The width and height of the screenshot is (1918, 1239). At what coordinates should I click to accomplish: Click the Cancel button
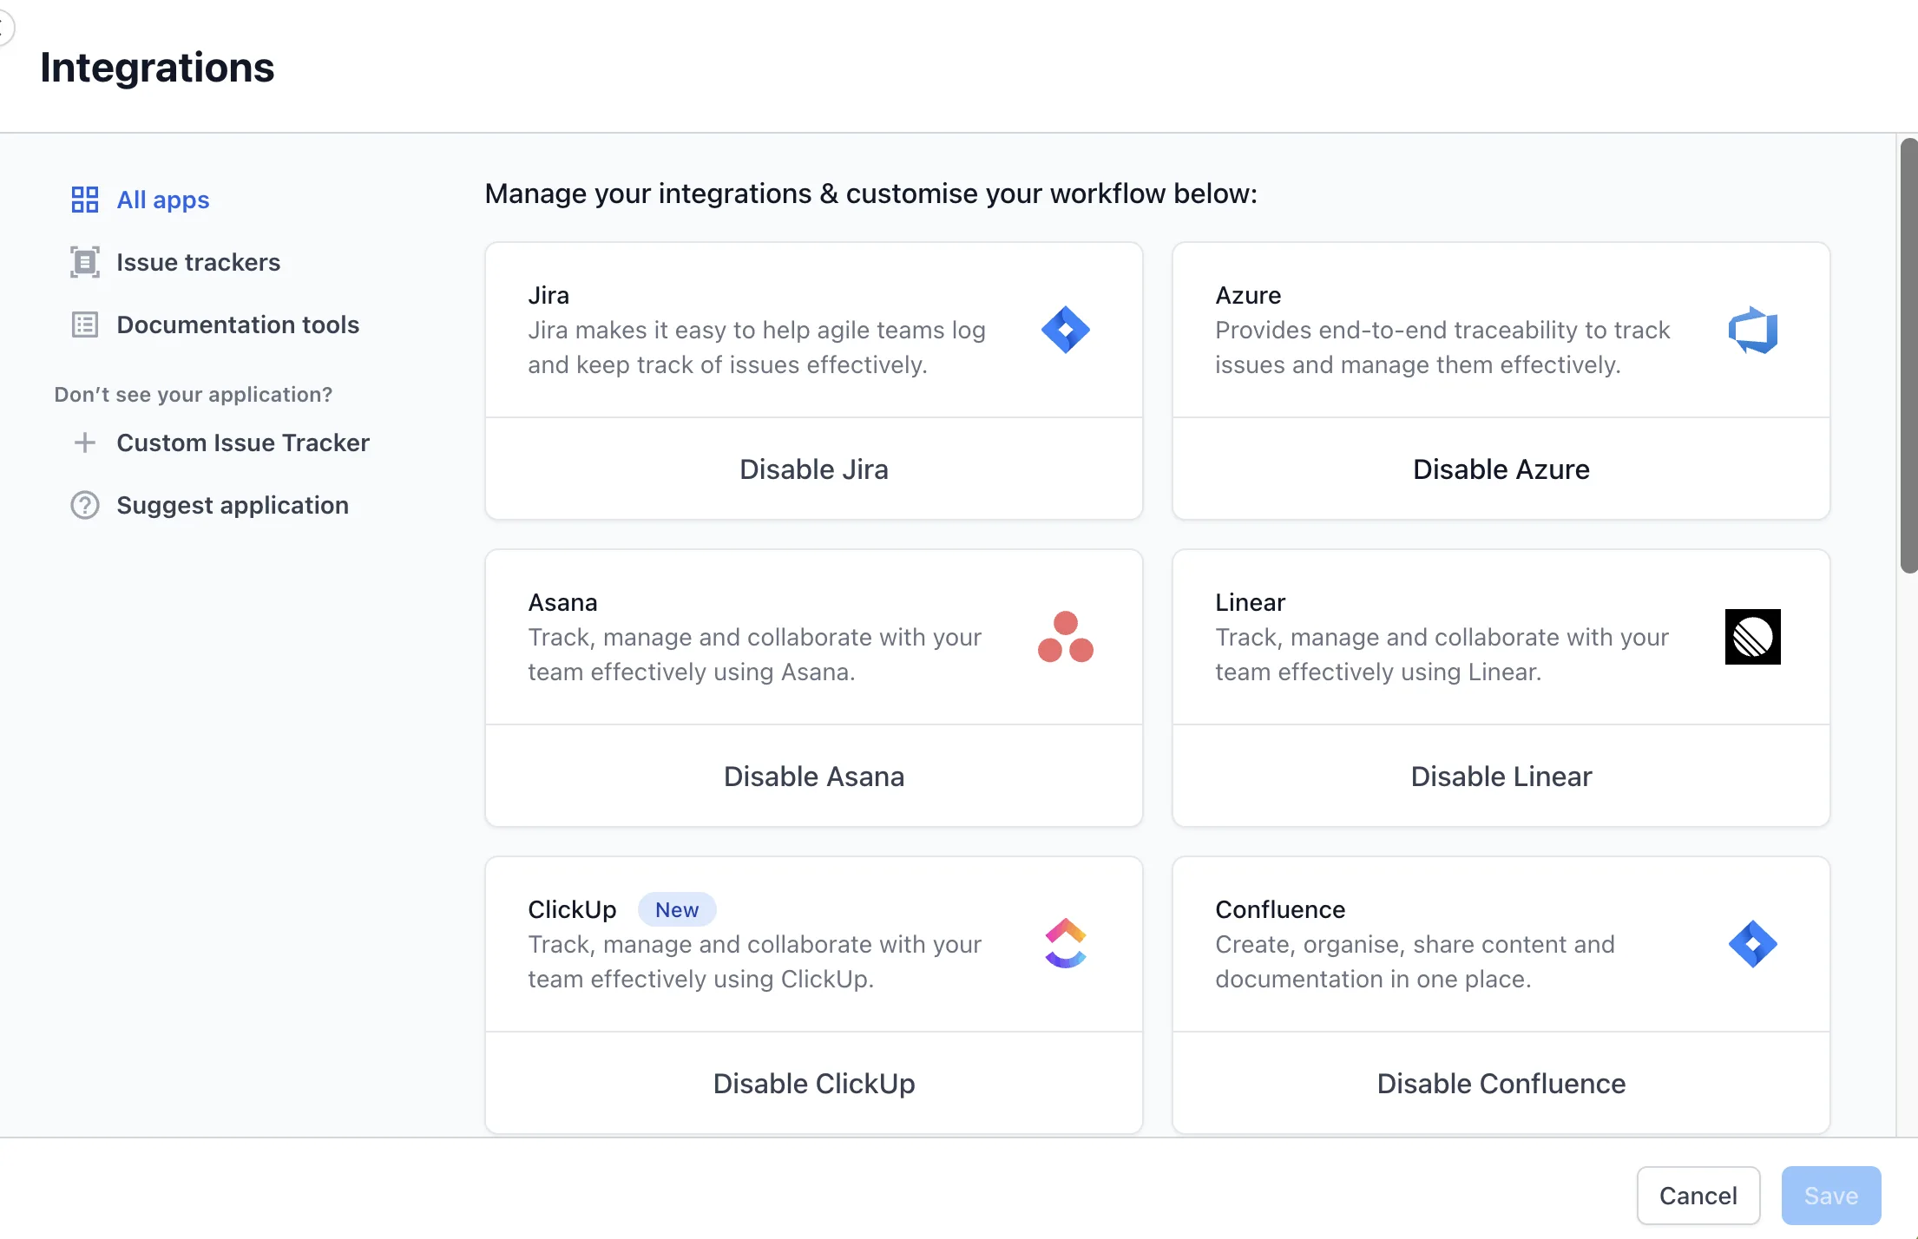tap(1698, 1196)
